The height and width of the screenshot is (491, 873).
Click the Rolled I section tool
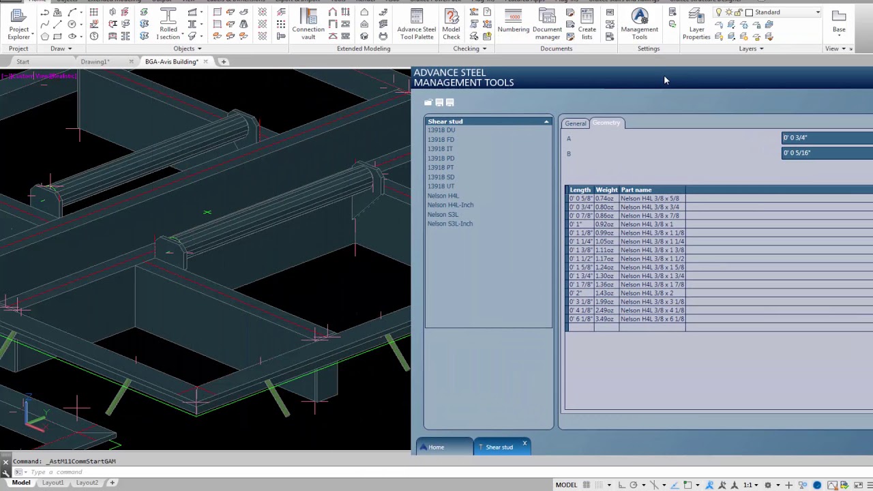(x=168, y=23)
